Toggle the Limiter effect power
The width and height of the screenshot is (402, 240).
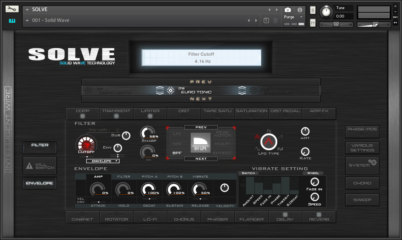150,116
